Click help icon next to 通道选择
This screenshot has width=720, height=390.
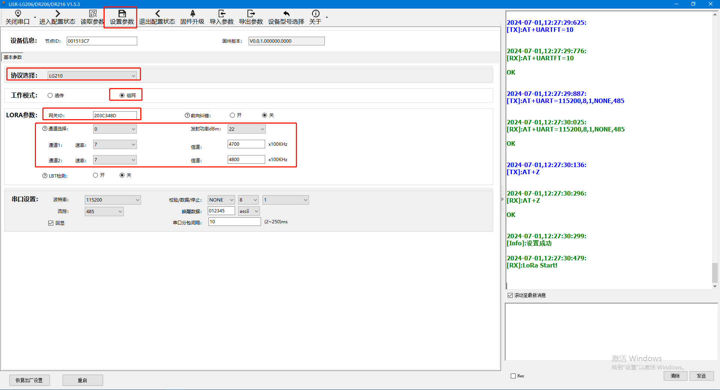(45, 129)
